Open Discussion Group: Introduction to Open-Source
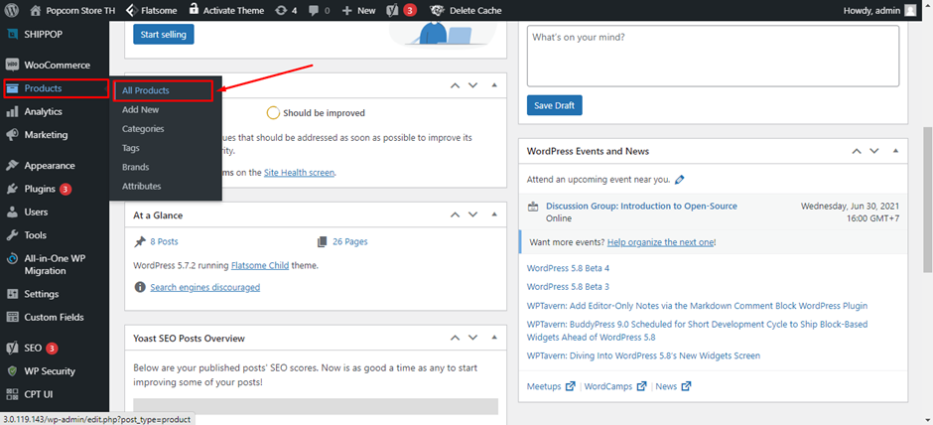933x425 pixels. pos(641,206)
